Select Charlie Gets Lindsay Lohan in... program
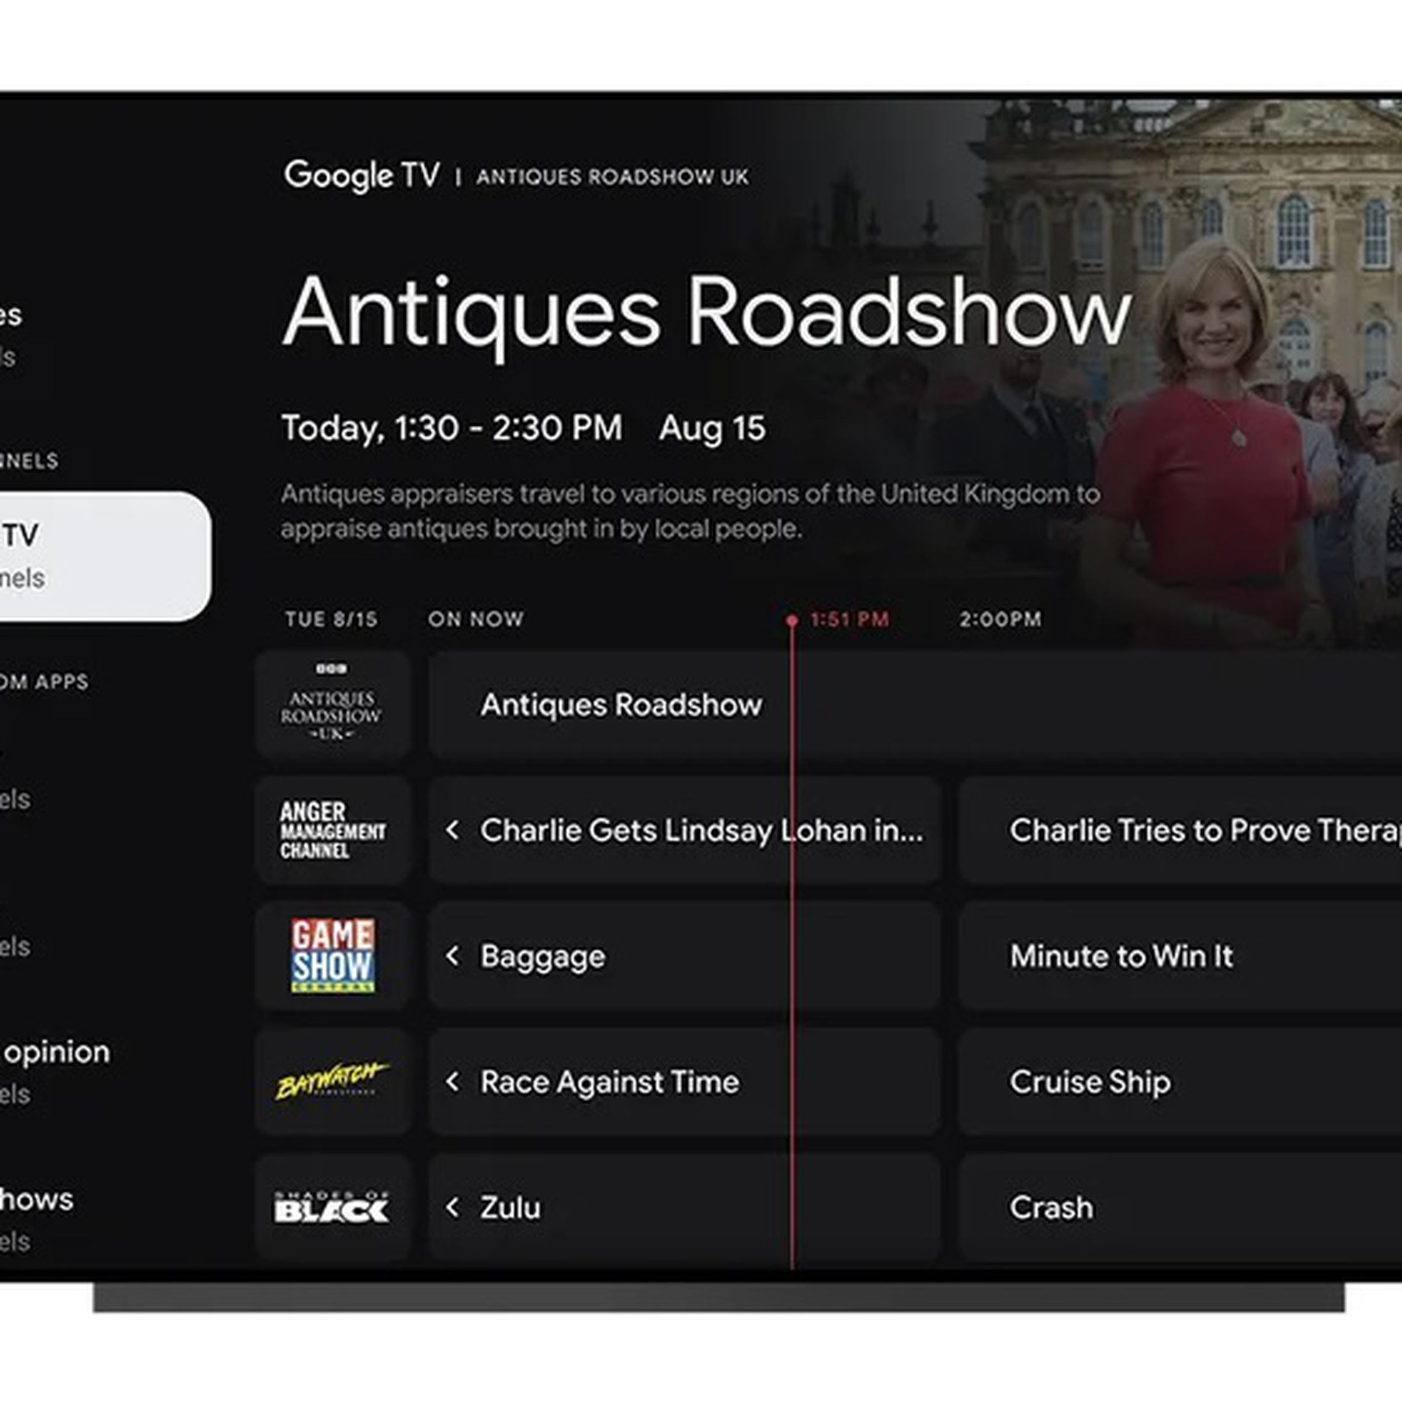This screenshot has width=1402, height=1402. point(684,830)
